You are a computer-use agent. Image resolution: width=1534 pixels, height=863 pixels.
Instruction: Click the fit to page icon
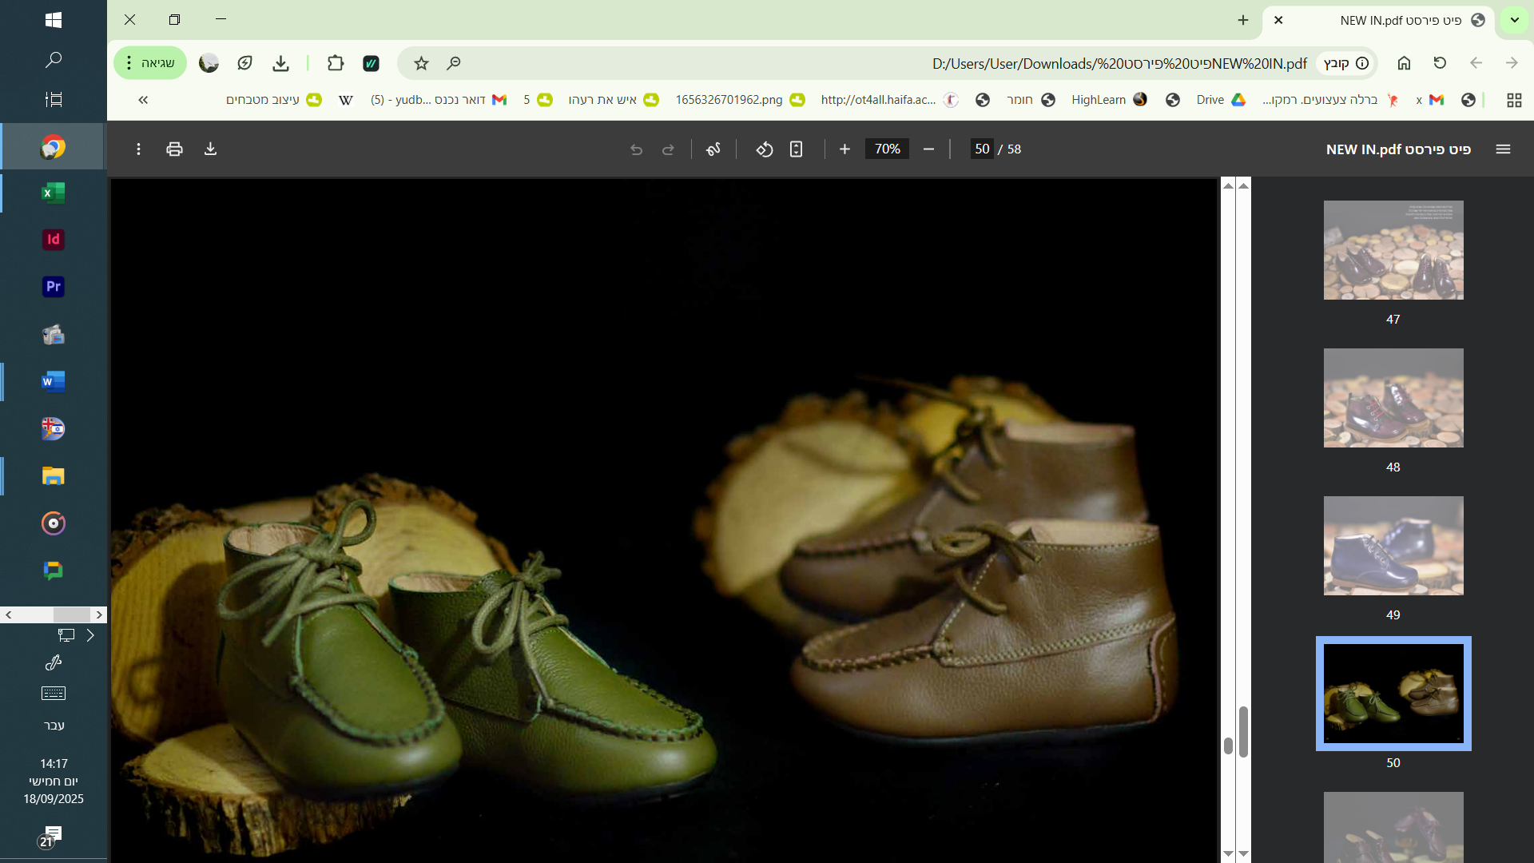point(796,149)
